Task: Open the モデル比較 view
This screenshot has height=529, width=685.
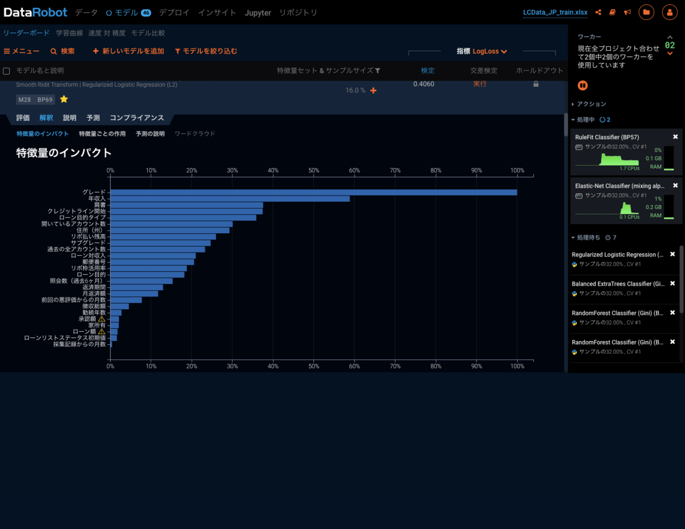Action: (x=148, y=33)
